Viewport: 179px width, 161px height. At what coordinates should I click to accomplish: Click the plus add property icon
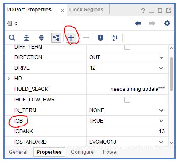point(71,38)
